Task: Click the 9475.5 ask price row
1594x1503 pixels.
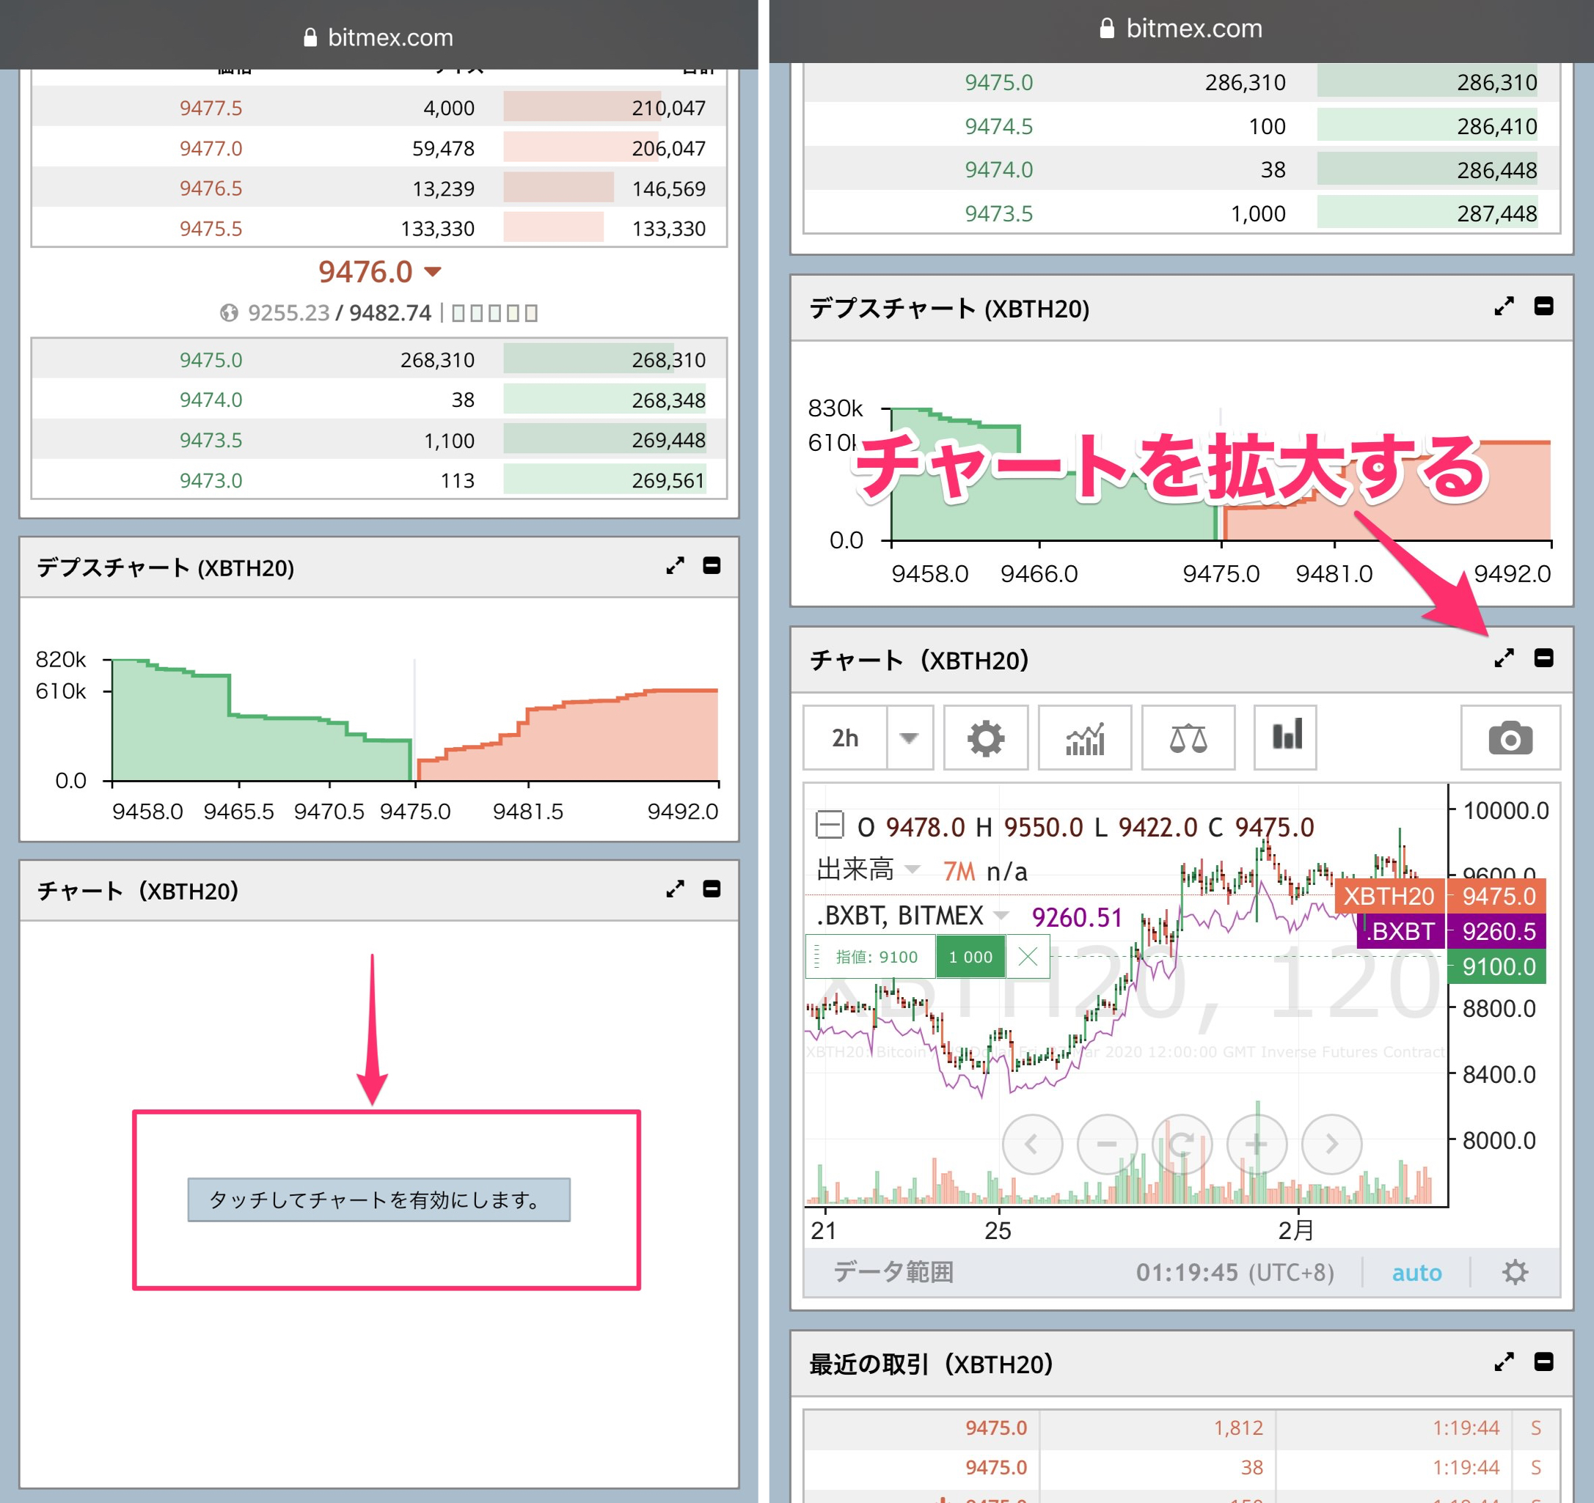Action: [211, 229]
